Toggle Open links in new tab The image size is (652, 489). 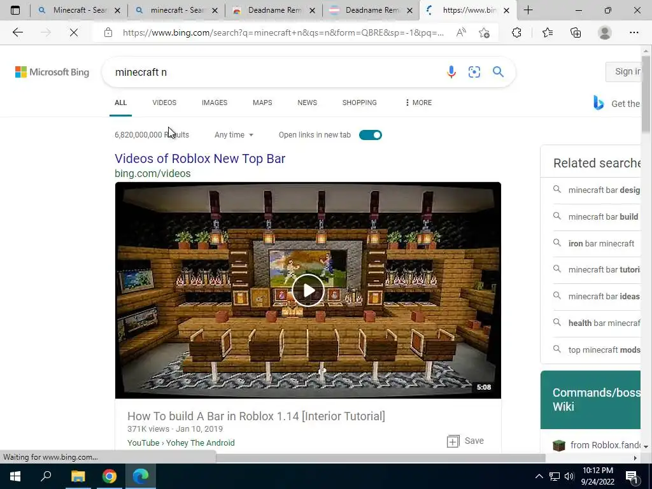tap(371, 135)
